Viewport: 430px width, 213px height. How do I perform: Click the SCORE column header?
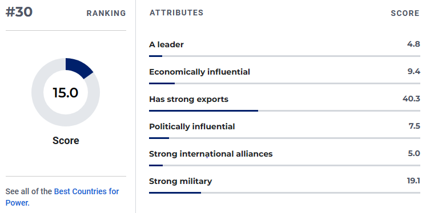pyautogui.click(x=405, y=13)
